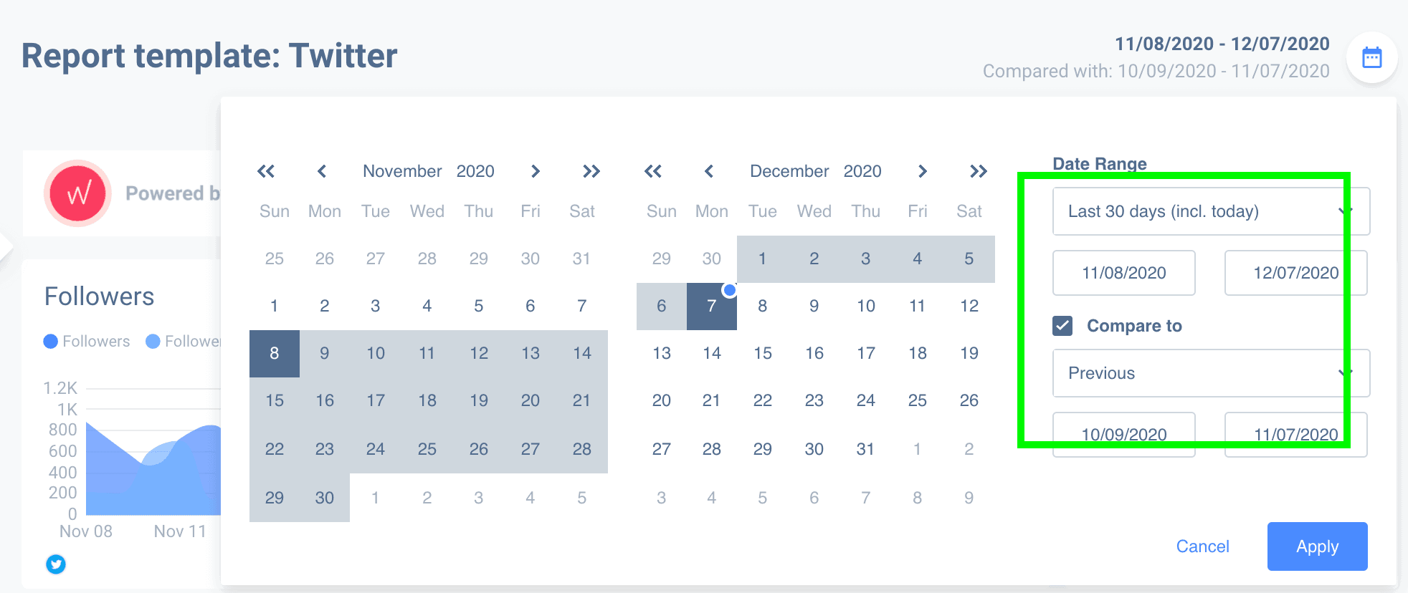
Task: Click the Nov 11 axis label
Action: click(x=180, y=531)
